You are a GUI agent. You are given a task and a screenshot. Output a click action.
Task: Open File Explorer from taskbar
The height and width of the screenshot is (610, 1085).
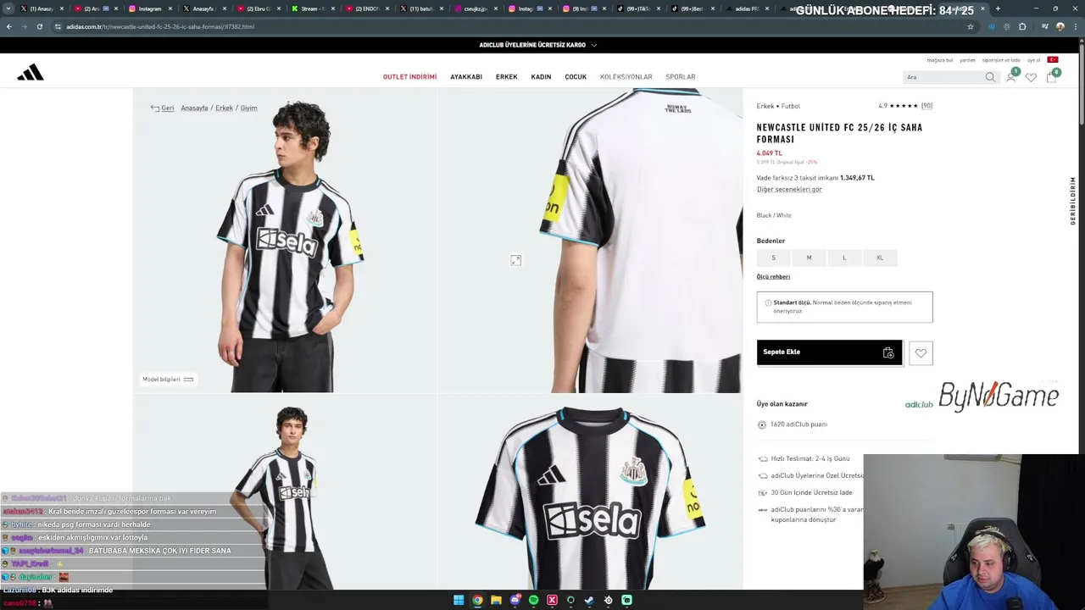tap(496, 600)
